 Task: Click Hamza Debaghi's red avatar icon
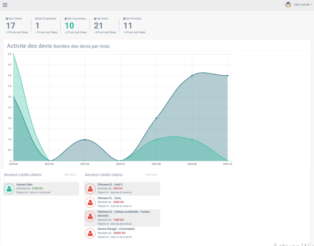(90, 233)
